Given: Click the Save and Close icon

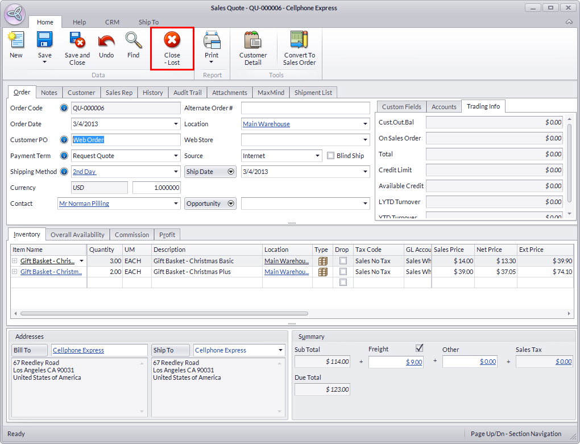Looking at the screenshot, I should click(77, 41).
